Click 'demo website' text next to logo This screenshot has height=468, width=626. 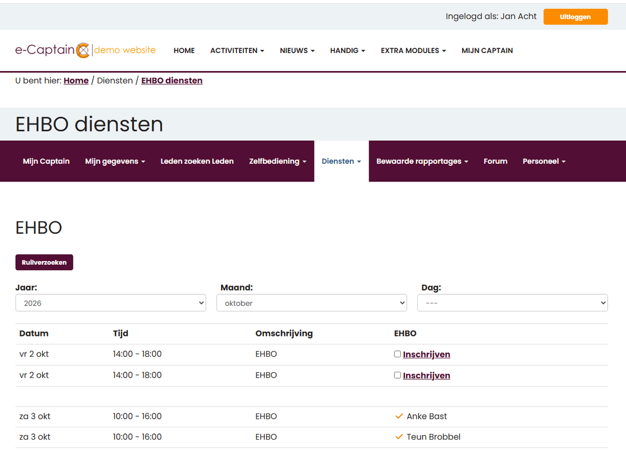tap(125, 50)
